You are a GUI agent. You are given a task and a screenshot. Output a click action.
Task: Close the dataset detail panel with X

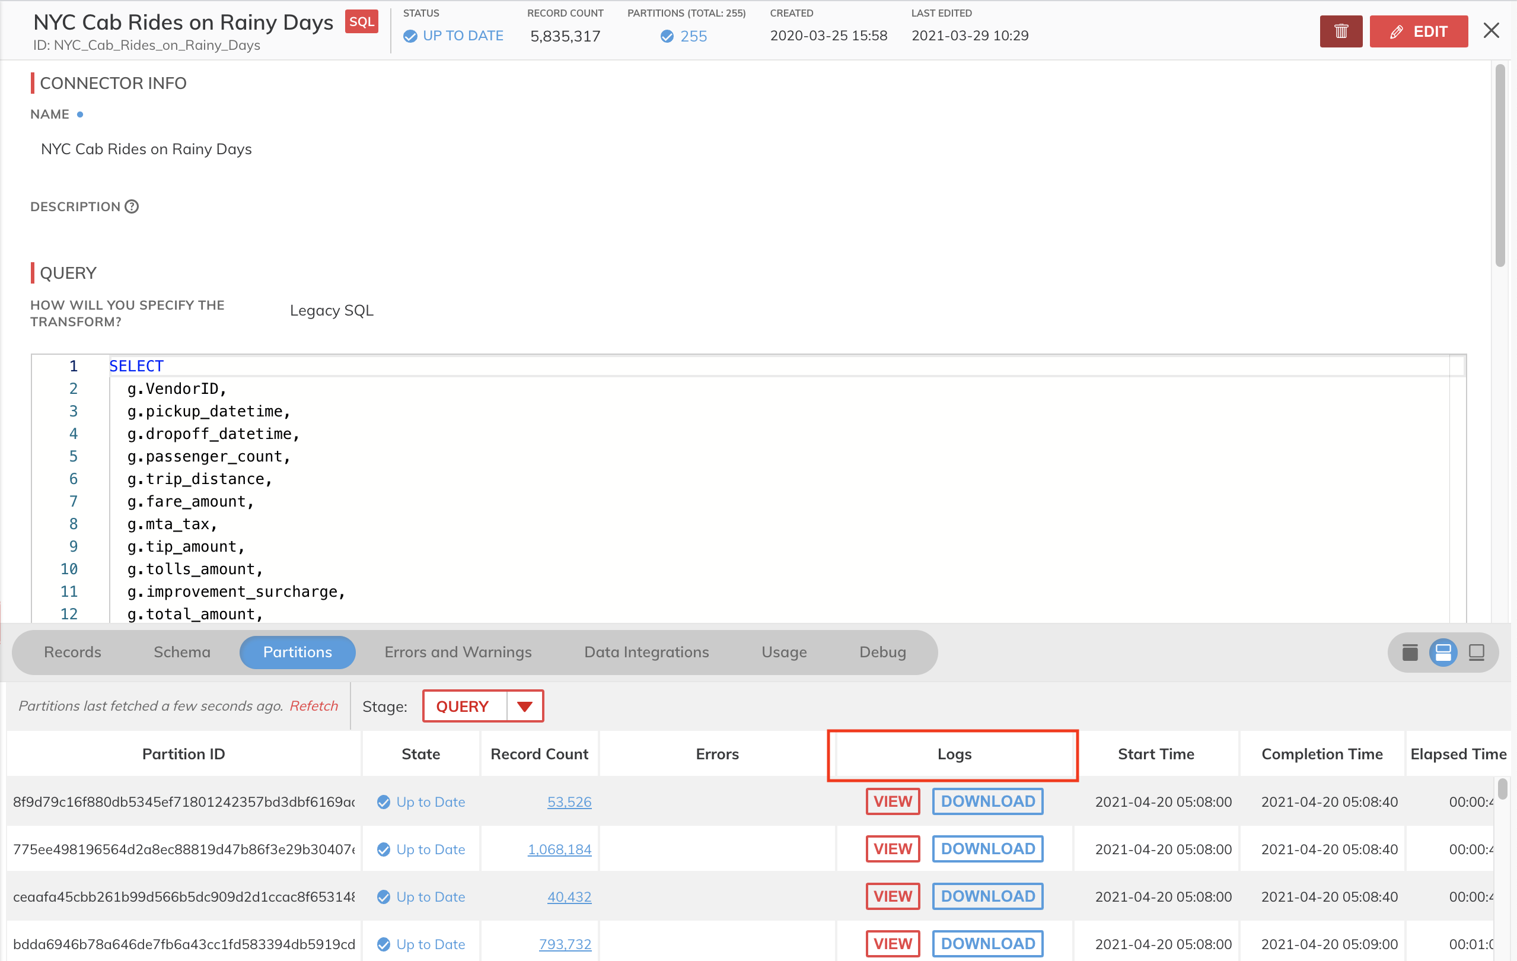tap(1490, 30)
